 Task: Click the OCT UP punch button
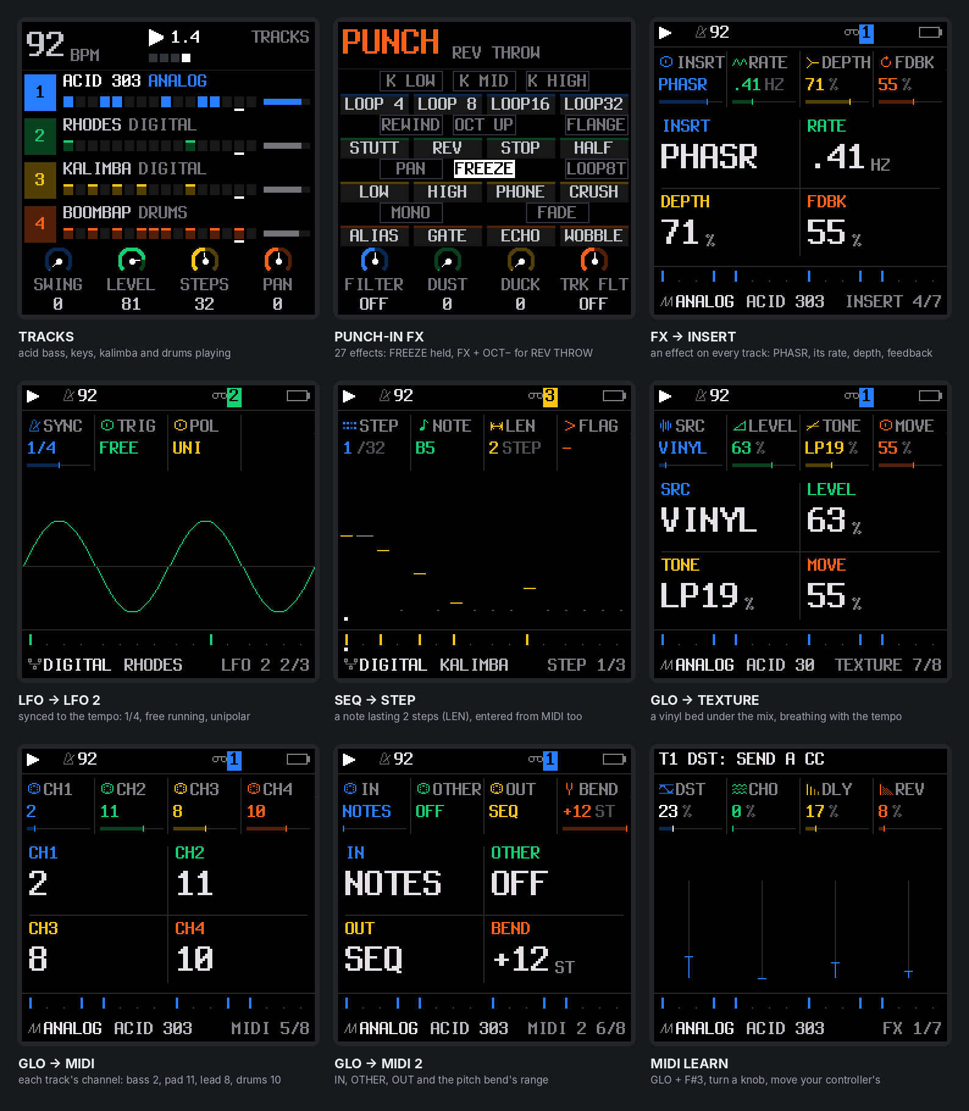[x=484, y=124]
